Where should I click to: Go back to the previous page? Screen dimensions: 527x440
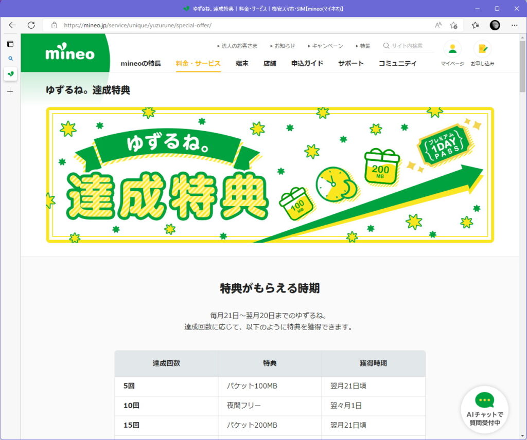click(x=12, y=25)
